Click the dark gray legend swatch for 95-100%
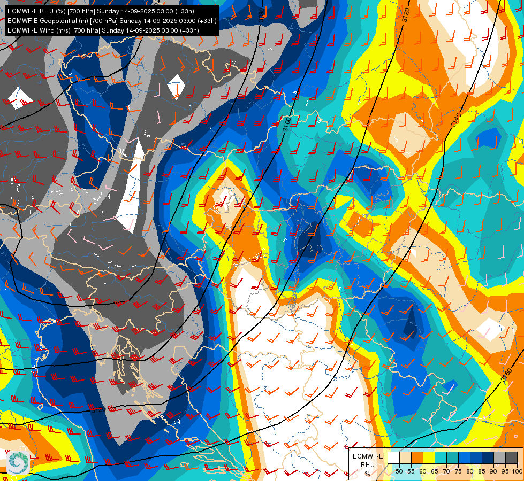The height and width of the screenshot is (481, 524). pyautogui.click(x=511, y=457)
